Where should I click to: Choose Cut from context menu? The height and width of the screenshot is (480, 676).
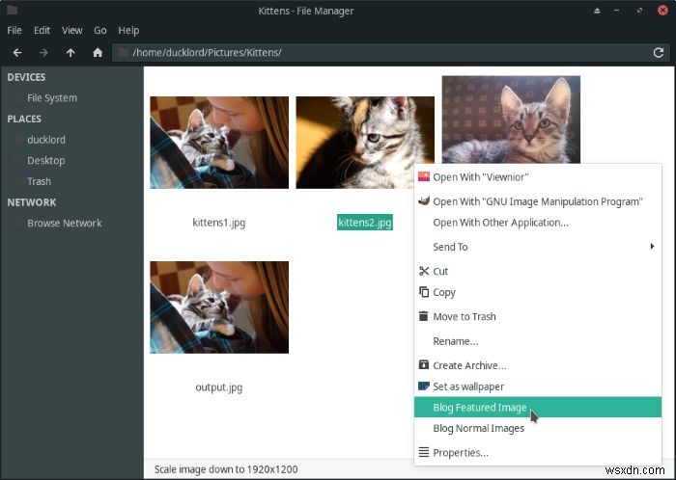point(538,272)
